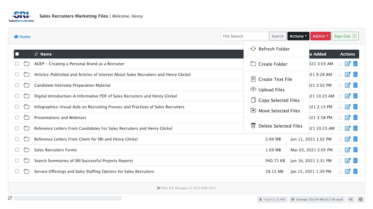This screenshot has width=373, height=209.
Task: Open the settings gears icon in footer
Action: pos(351,199)
